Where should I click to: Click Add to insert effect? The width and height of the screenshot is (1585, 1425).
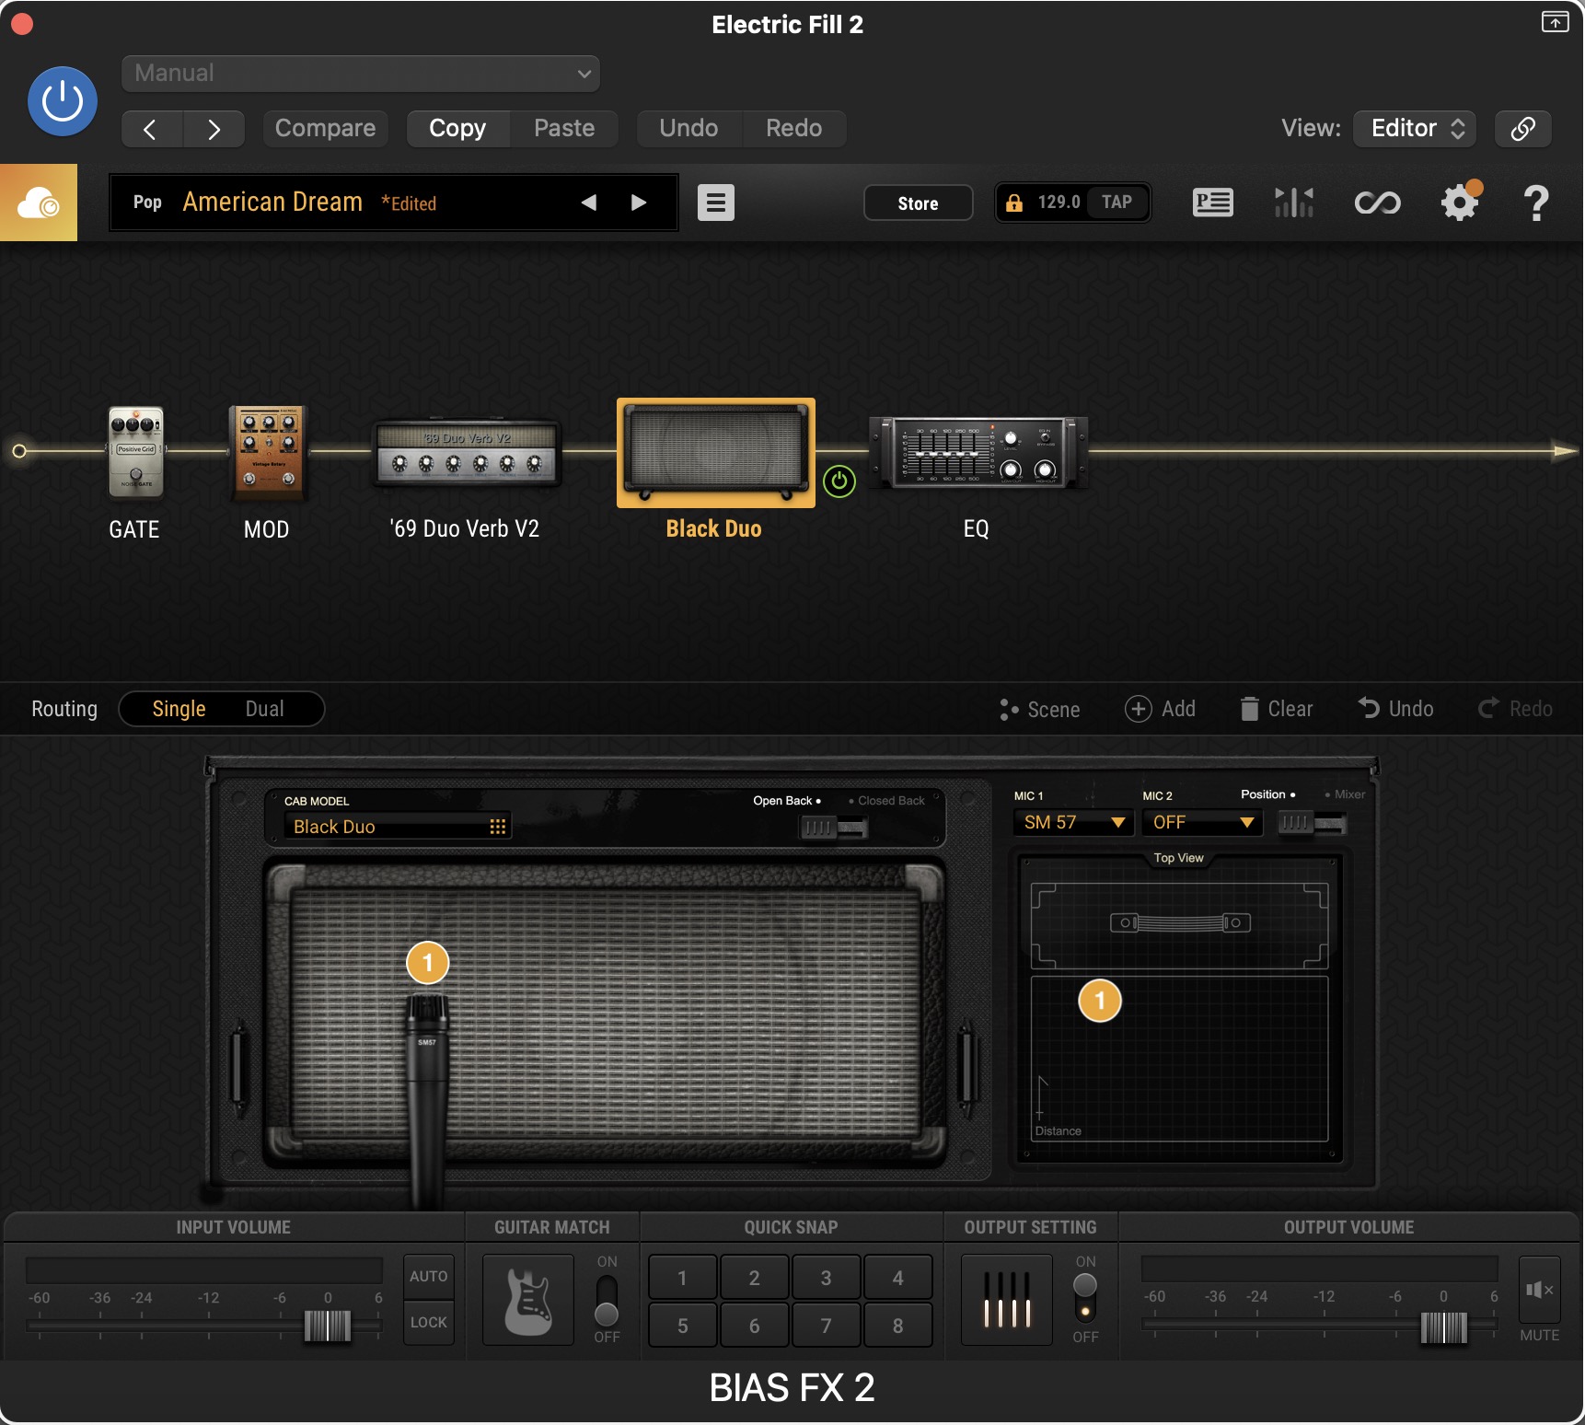(1161, 709)
